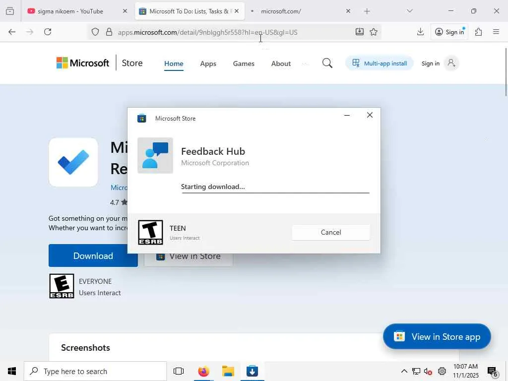508x381 pixels.
Task: Click the Feedback Hub title text
Action: click(x=213, y=151)
